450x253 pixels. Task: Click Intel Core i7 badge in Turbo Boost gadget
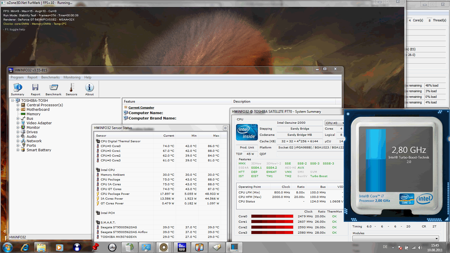click(407, 199)
